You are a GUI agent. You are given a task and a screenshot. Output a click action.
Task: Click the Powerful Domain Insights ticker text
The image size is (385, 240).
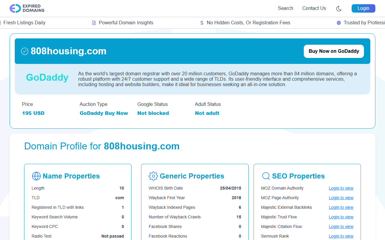pos(126,23)
